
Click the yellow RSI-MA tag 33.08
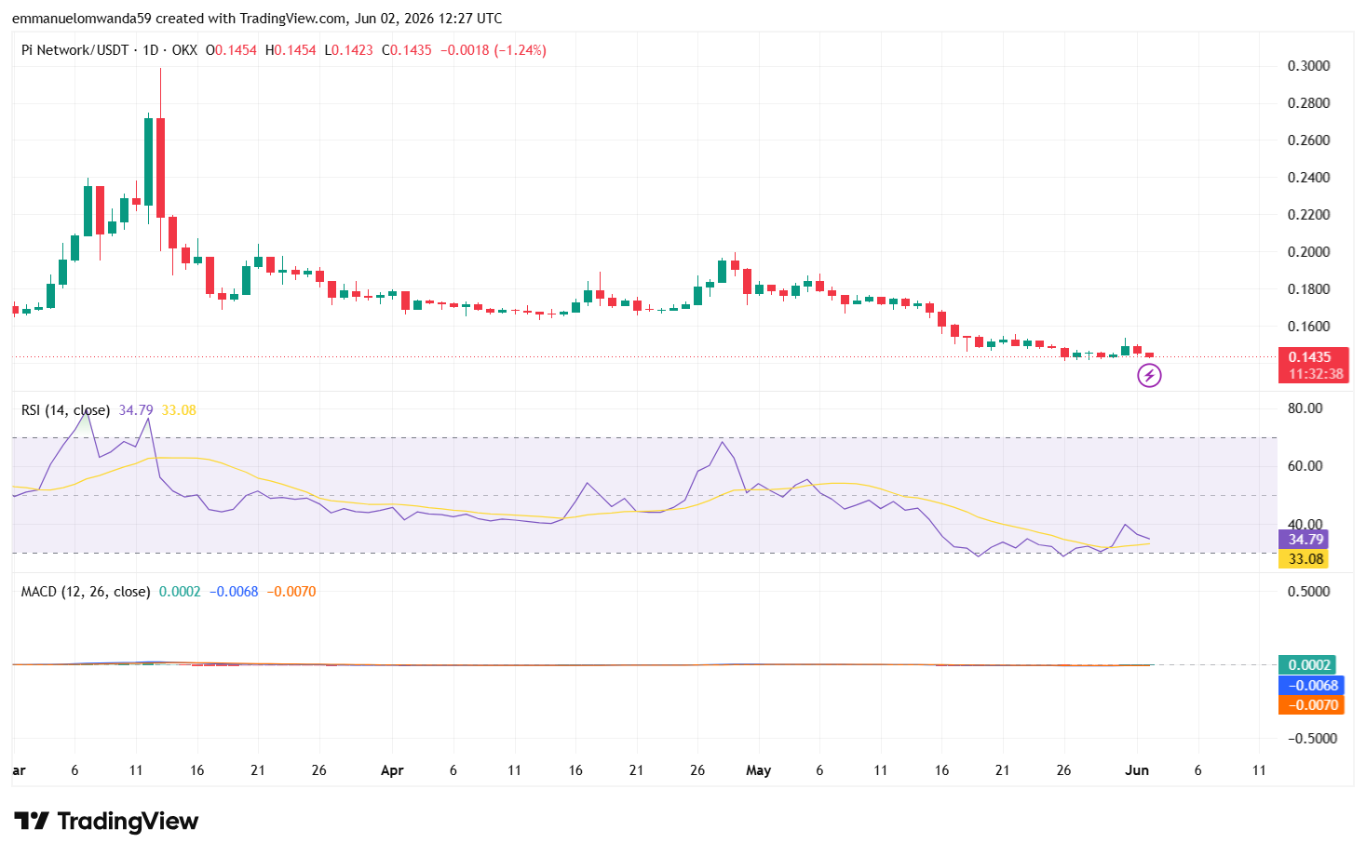click(x=1304, y=559)
